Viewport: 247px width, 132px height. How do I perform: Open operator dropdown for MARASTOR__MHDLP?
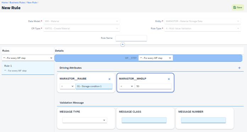(127, 86)
